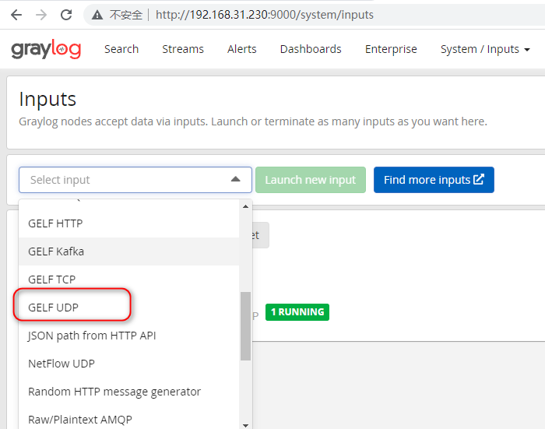Select the GELF TCP option

pyautogui.click(x=129, y=280)
